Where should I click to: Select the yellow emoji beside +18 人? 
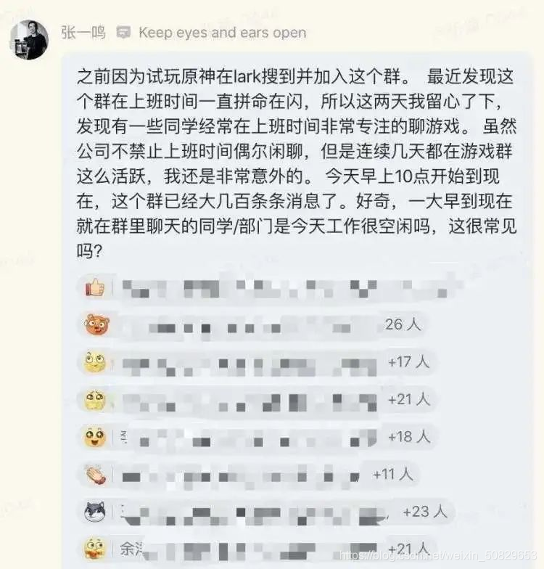[x=95, y=437]
